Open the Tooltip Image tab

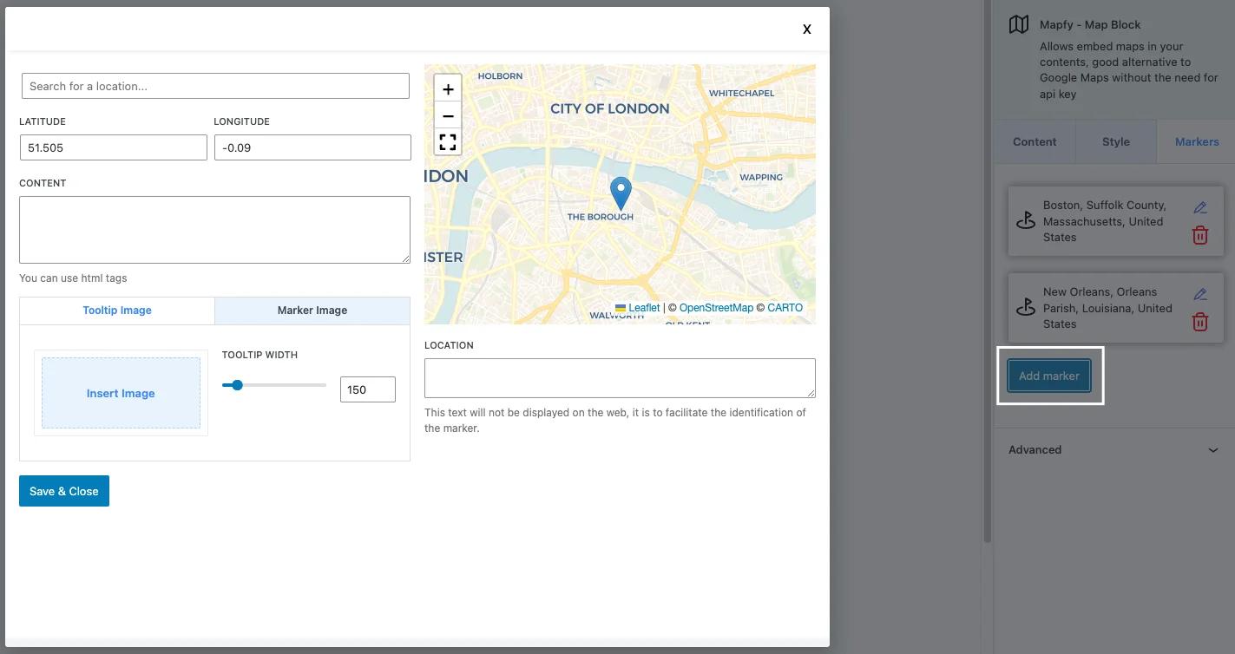[x=116, y=310]
